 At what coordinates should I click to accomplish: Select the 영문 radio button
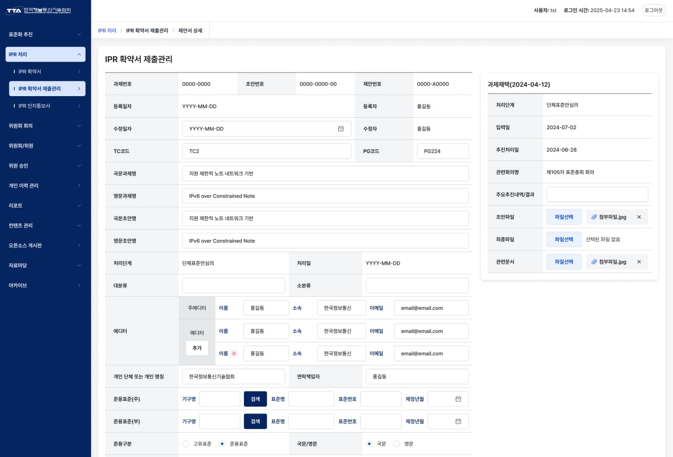click(x=396, y=444)
